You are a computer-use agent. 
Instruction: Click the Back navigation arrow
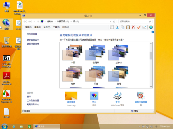(x=25, y=21)
